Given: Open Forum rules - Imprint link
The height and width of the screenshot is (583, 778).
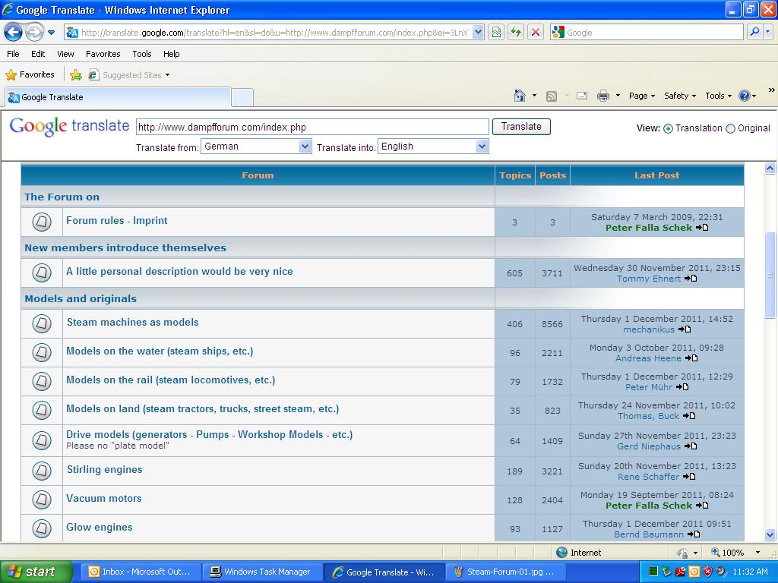Looking at the screenshot, I should [x=116, y=221].
